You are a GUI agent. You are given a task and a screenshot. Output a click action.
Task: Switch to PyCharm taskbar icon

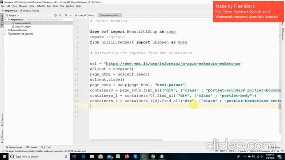coord(144,156)
